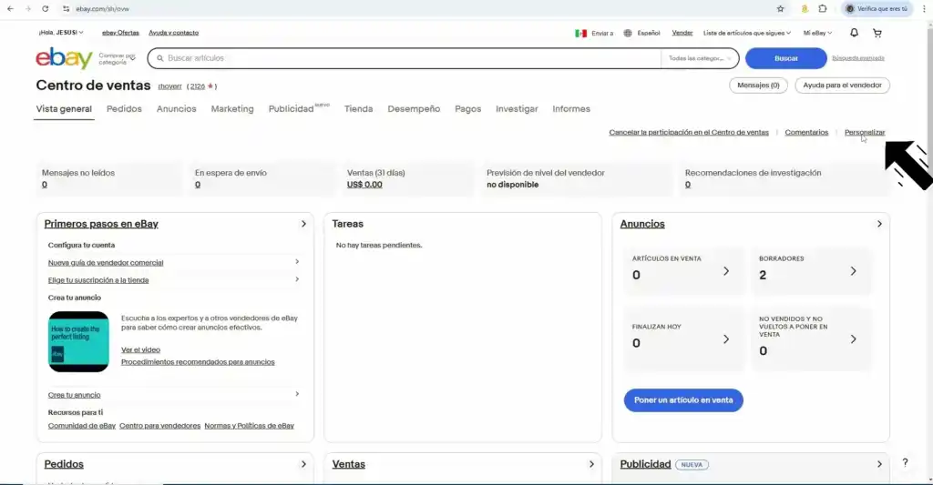Open '¡Hola, JESUS!' account dropdown
The image size is (933, 485).
[61, 33]
